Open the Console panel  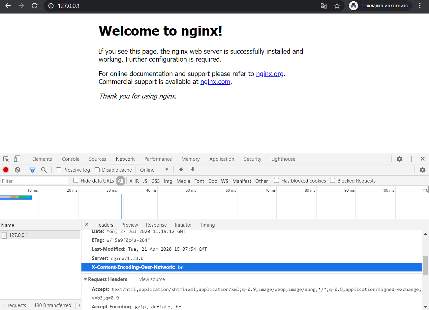click(71, 159)
